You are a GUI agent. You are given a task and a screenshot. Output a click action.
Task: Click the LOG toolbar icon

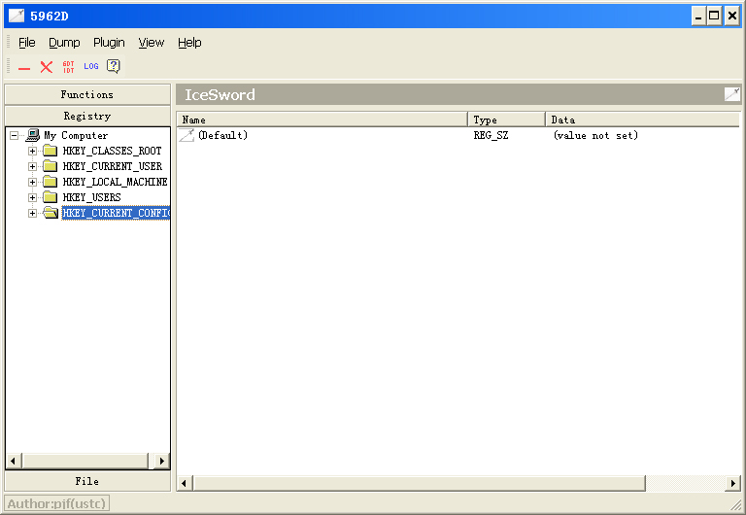91,66
